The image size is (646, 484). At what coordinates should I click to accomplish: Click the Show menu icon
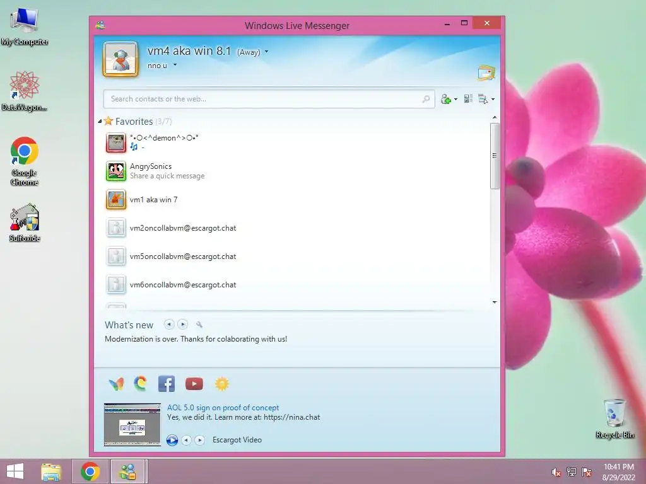483,99
